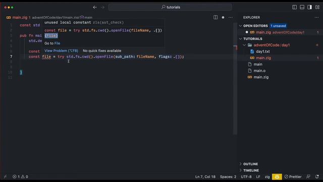Click the Prettier status item
323x182 pixels.
click(293, 176)
